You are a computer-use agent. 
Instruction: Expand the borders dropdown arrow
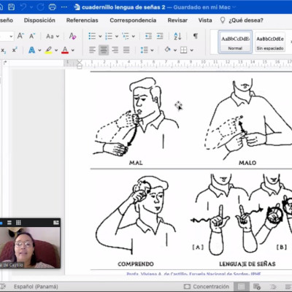point(192,50)
